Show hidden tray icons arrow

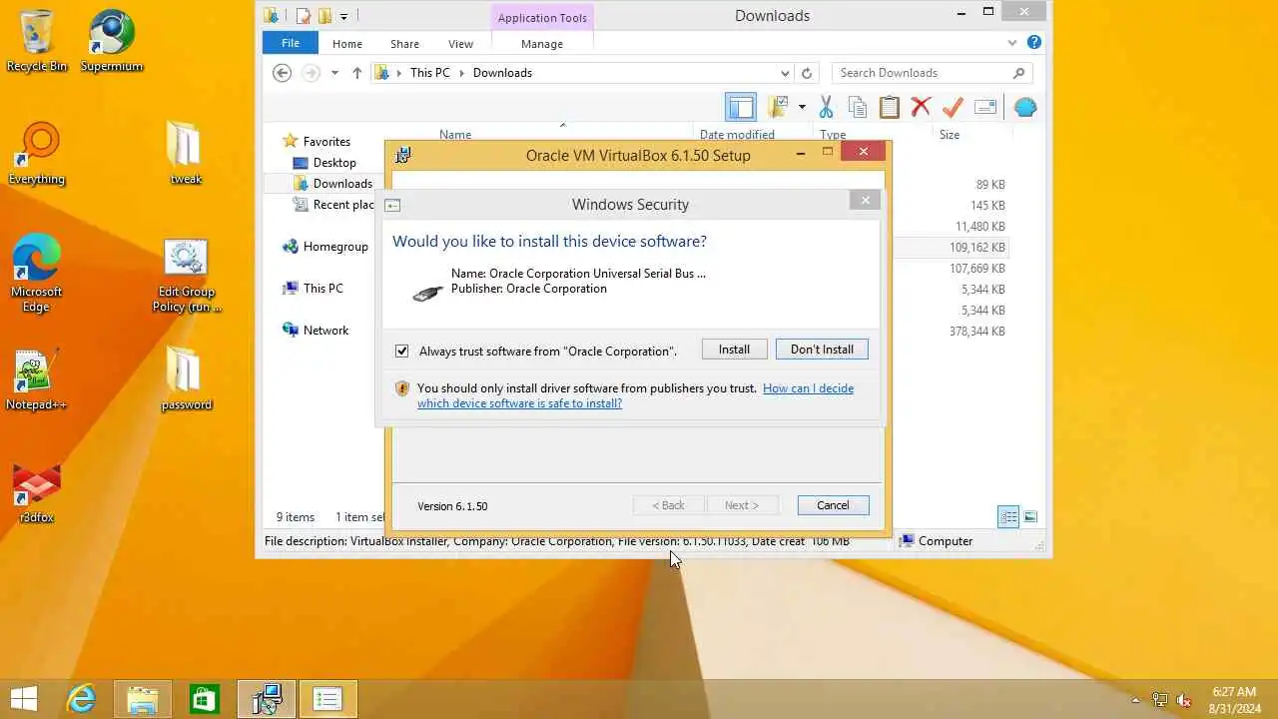[x=1135, y=700]
